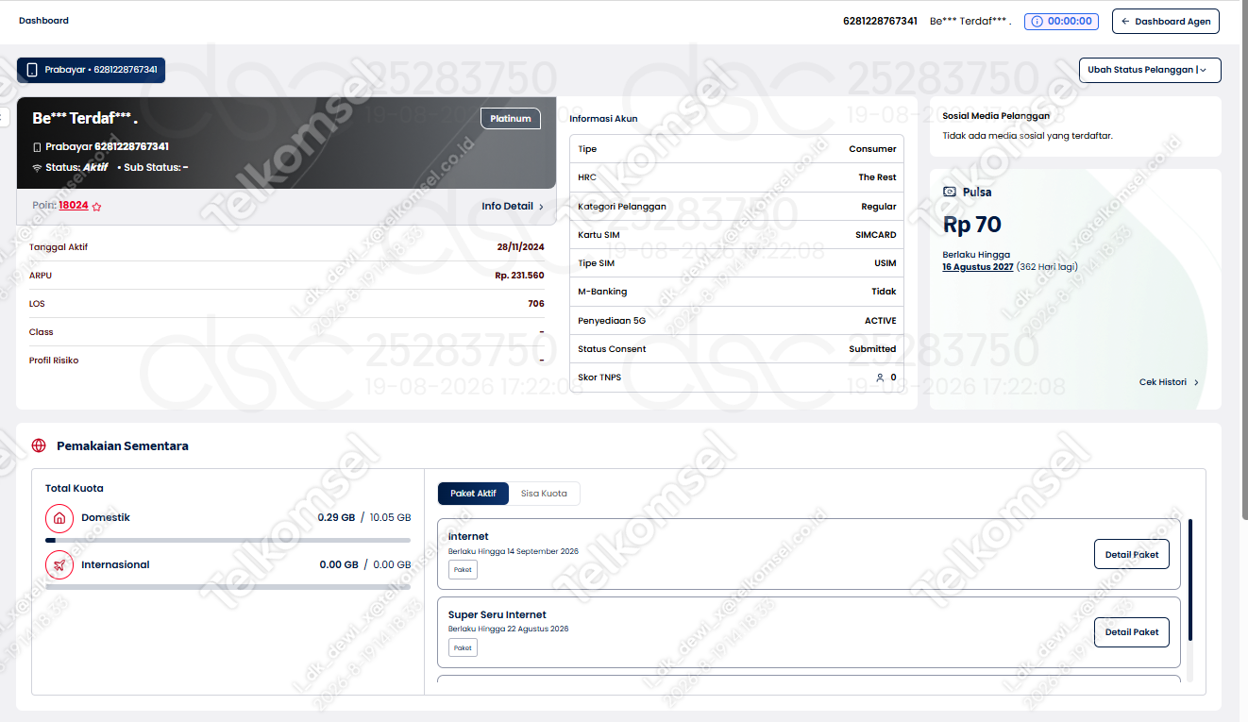Screen dimensions: 1248x722
Task: Go back to Dashboard Agen
Action: 1166,21
